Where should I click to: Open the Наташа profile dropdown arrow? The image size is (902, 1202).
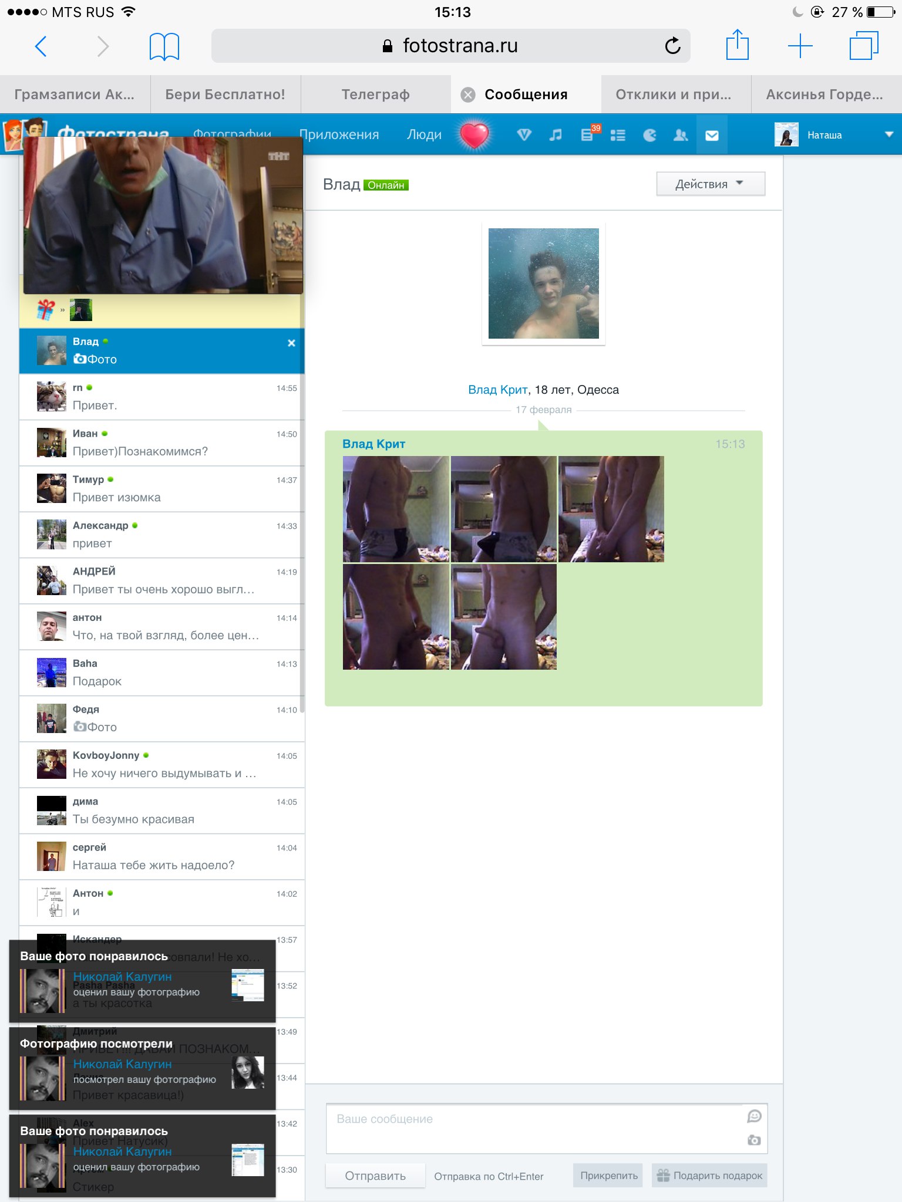click(888, 135)
